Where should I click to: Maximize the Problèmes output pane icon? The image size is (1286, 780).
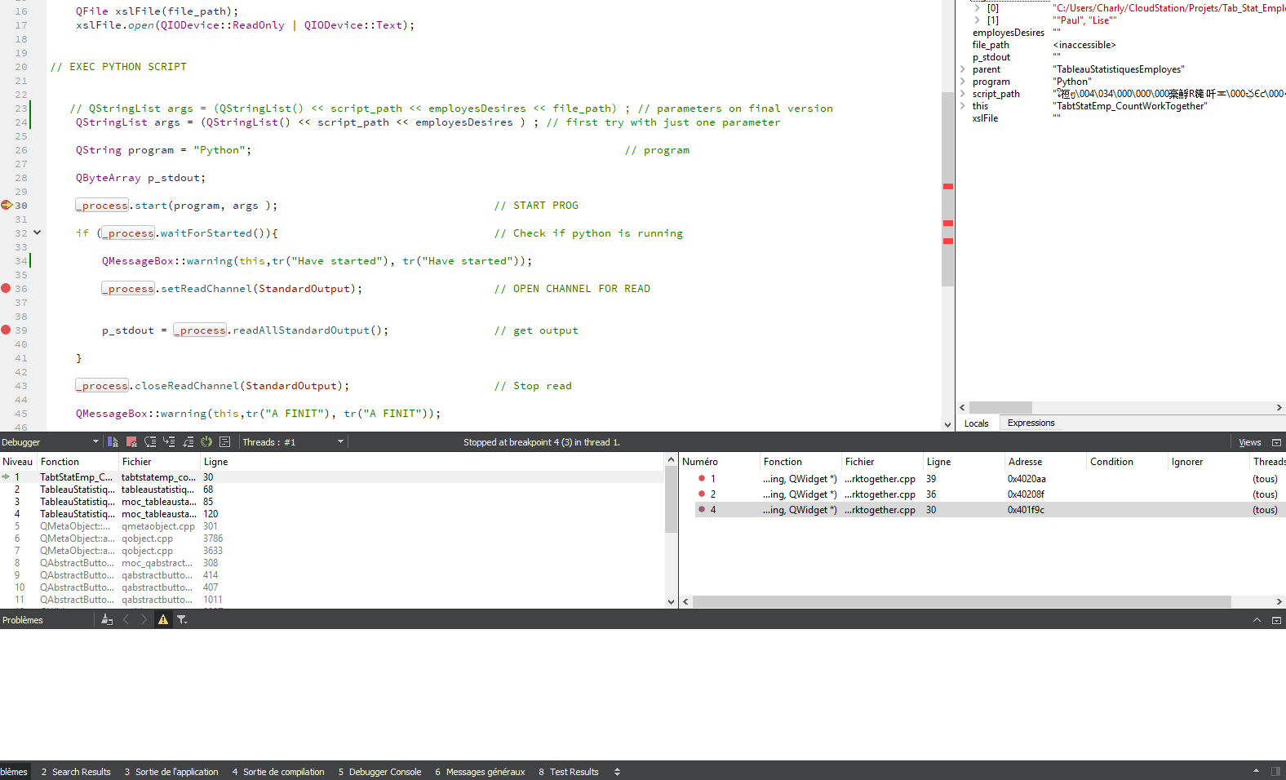coord(1277,620)
